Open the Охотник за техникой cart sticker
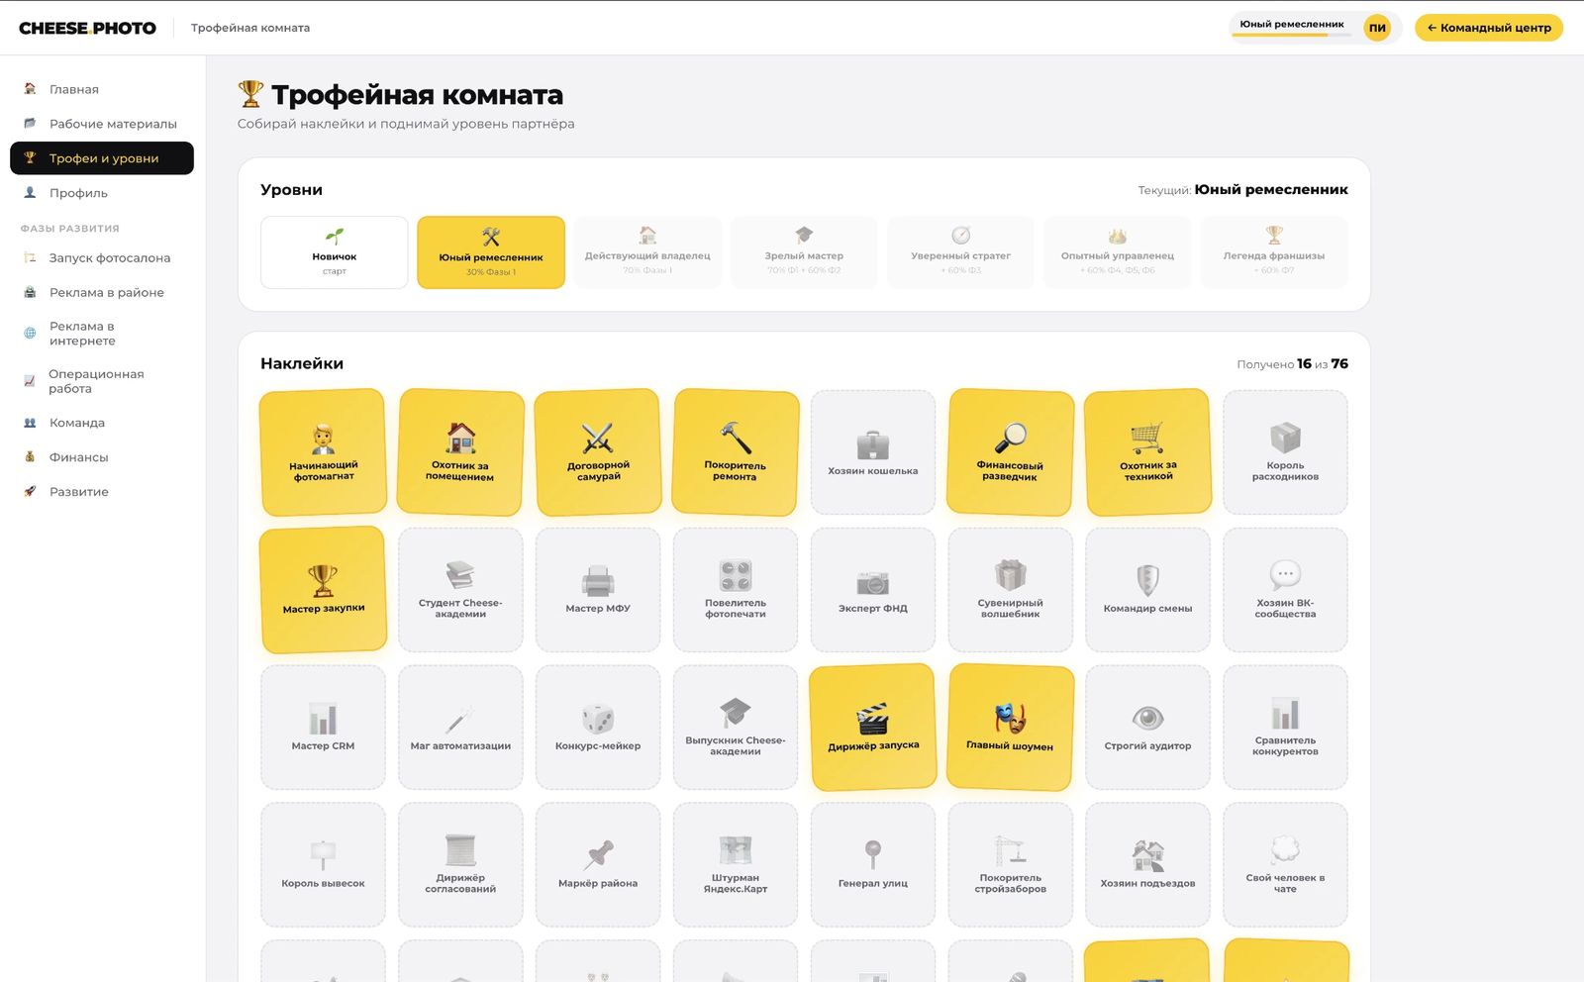Viewport: 1584px width, 982px height. (1147, 452)
